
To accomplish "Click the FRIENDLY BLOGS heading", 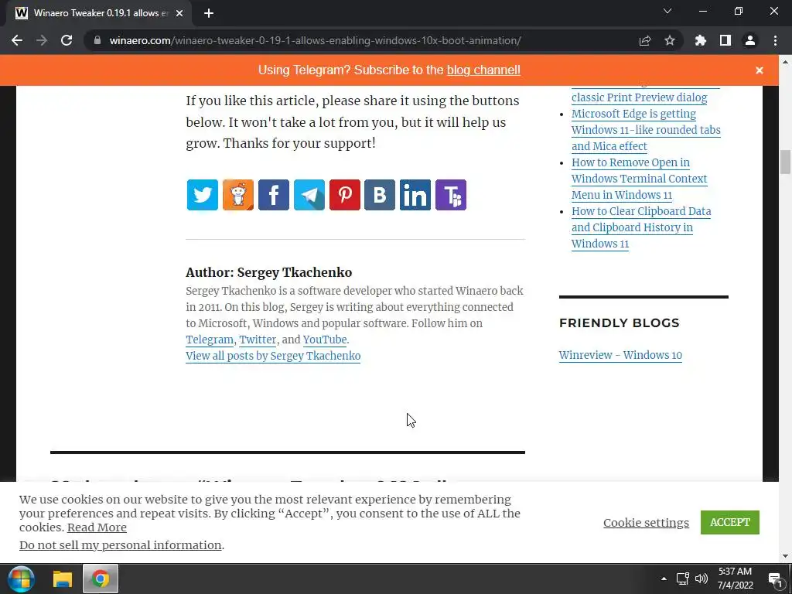I will pos(620,323).
